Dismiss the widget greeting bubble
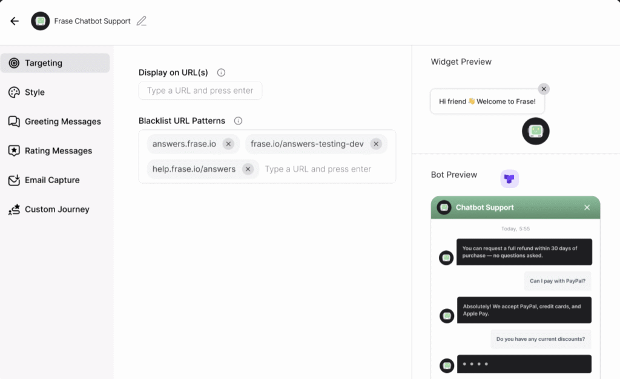The height and width of the screenshot is (379, 620). click(544, 89)
